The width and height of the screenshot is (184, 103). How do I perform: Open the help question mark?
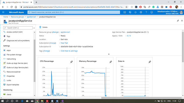tap(146, 12)
